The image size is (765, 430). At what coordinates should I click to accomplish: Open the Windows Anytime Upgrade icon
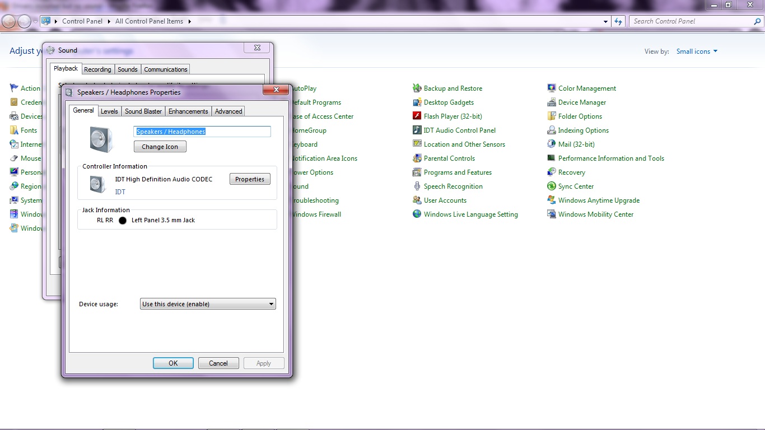tap(551, 200)
